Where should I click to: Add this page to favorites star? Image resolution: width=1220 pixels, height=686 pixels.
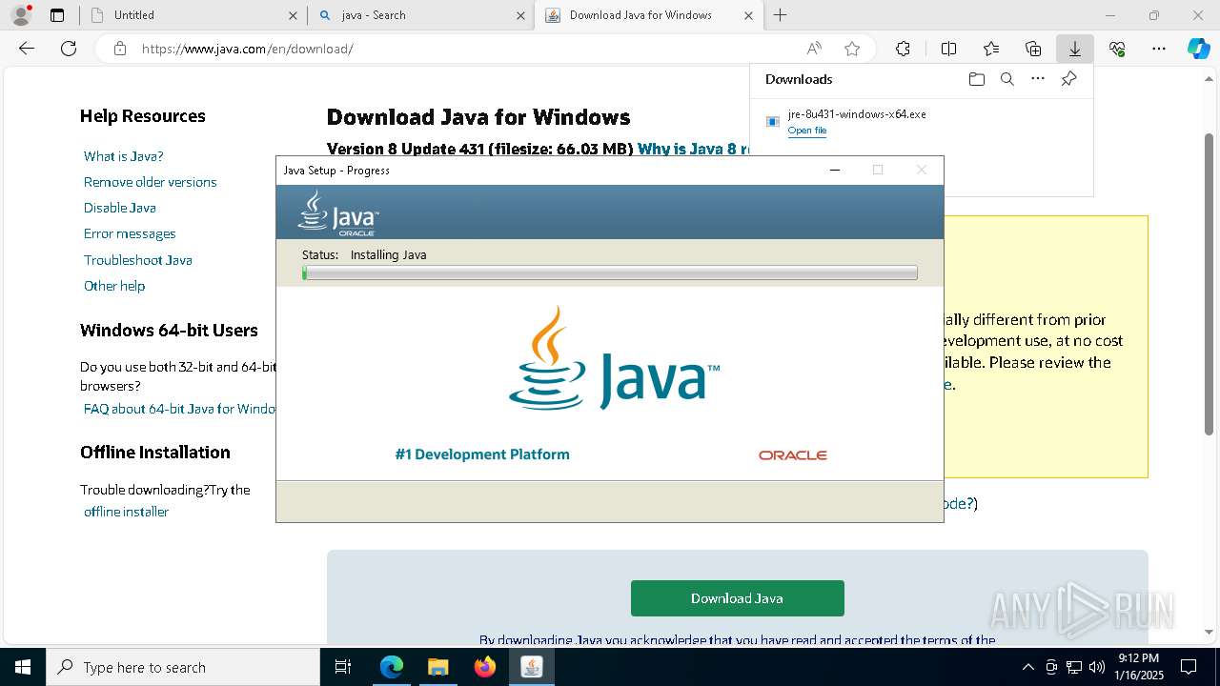(x=852, y=49)
